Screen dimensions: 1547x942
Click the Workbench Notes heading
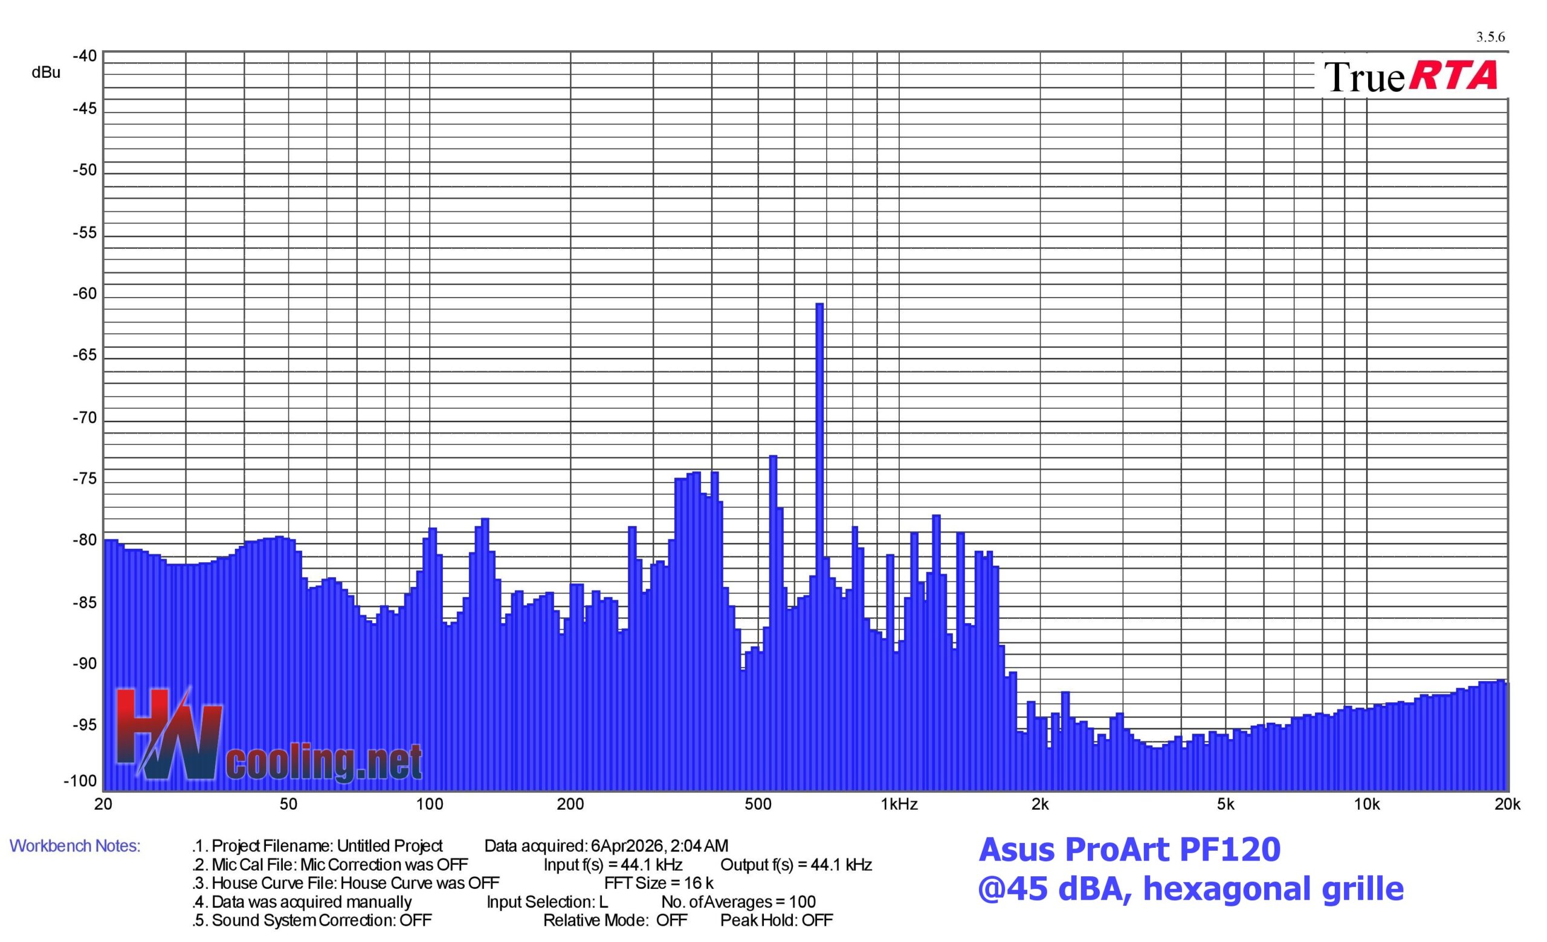75,846
